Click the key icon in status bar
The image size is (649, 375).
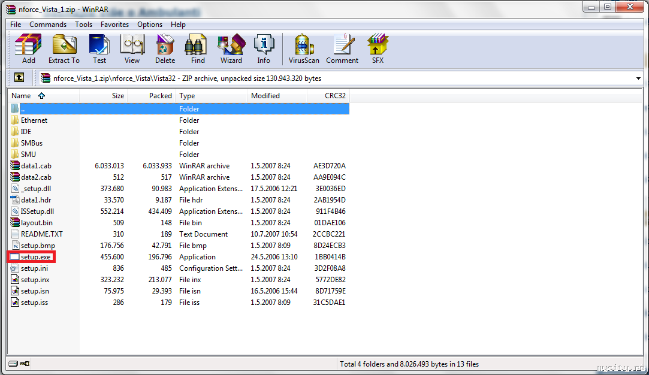click(25, 364)
